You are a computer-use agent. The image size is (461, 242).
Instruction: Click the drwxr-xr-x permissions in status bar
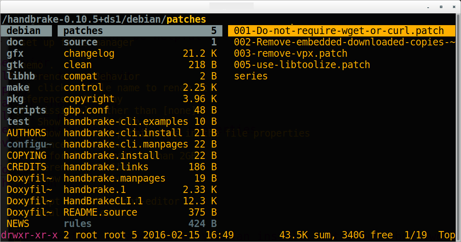pyautogui.click(x=29, y=235)
